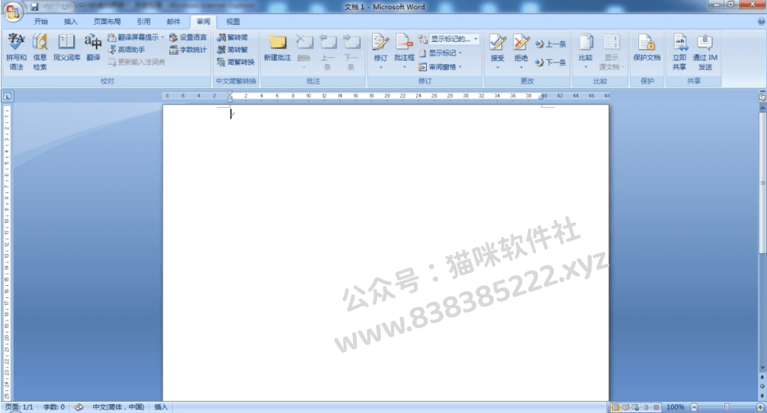
Task: Click 立即共享 share now
Action: click(x=680, y=52)
